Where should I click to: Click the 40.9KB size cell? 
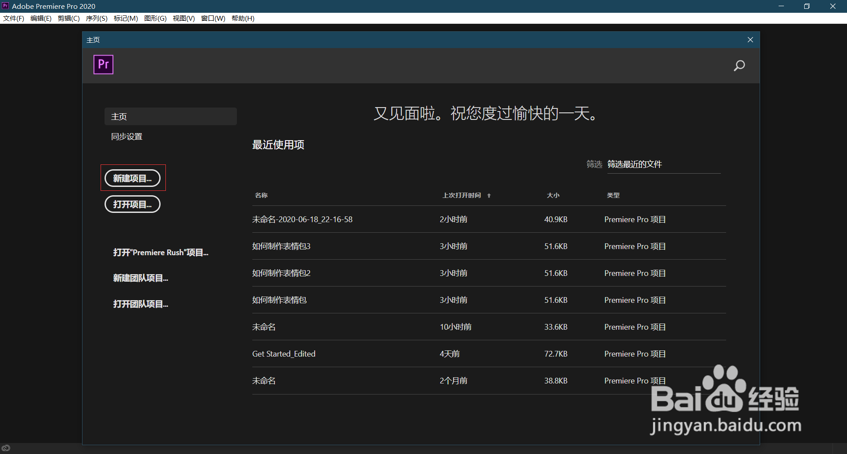pyautogui.click(x=556, y=220)
